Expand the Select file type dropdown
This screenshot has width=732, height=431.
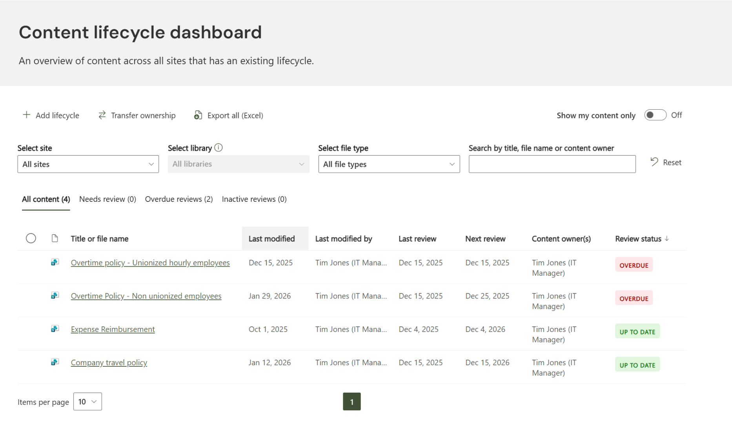tap(389, 164)
